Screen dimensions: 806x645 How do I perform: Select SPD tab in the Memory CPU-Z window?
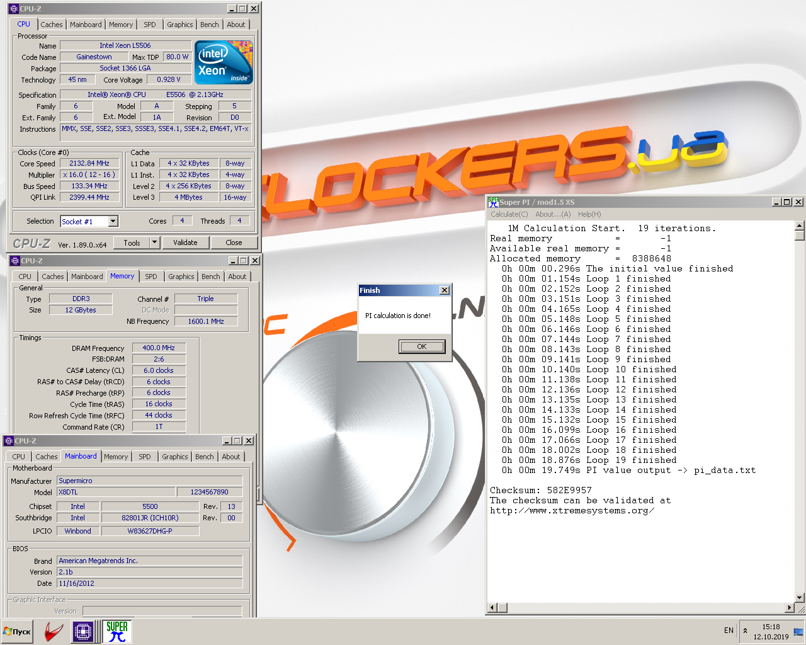click(x=151, y=277)
